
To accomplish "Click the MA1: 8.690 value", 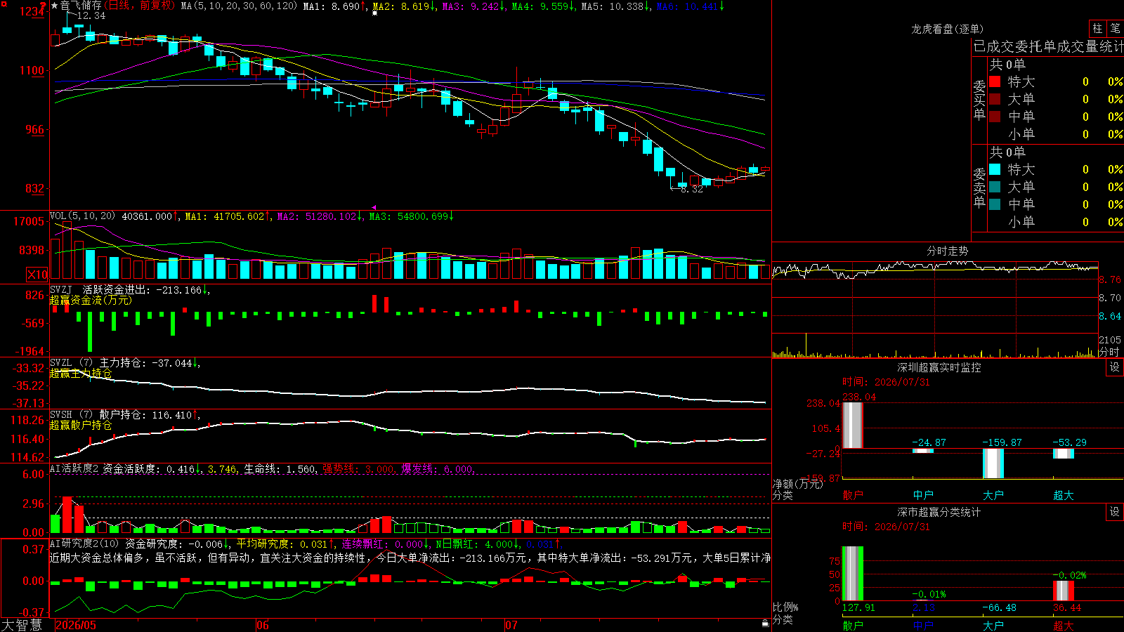I will coord(334,6).
